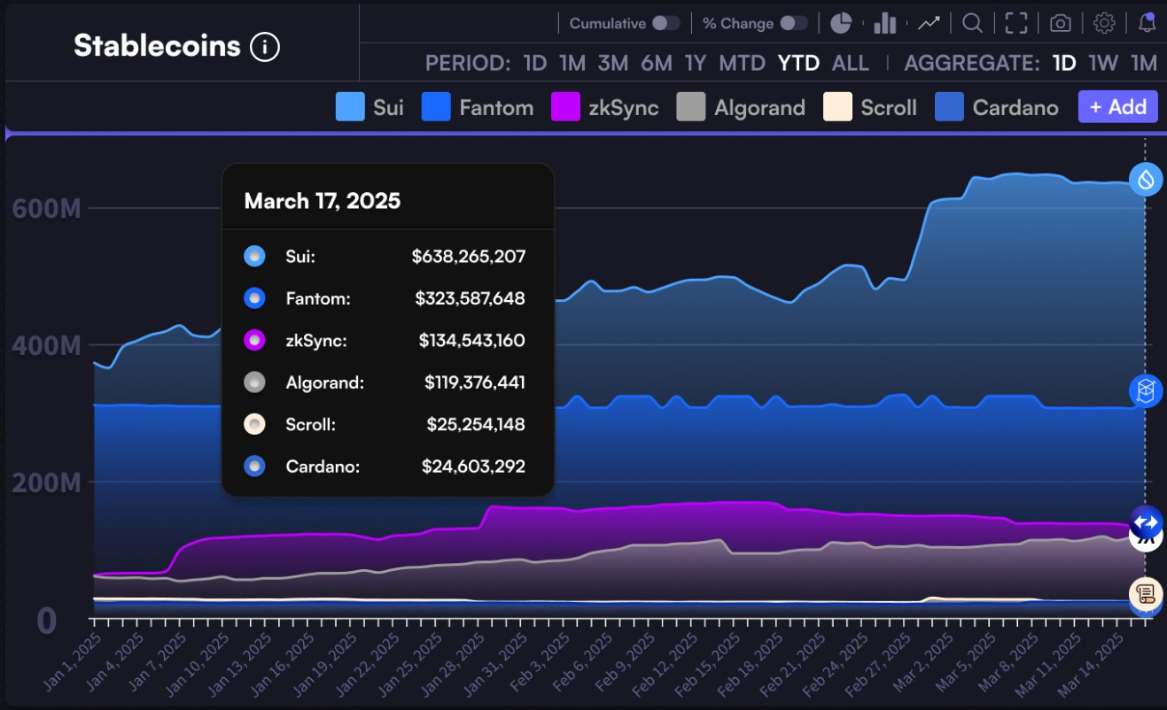Click the Fantom cube marker on chart edge
The height and width of the screenshot is (710, 1167).
(1146, 390)
